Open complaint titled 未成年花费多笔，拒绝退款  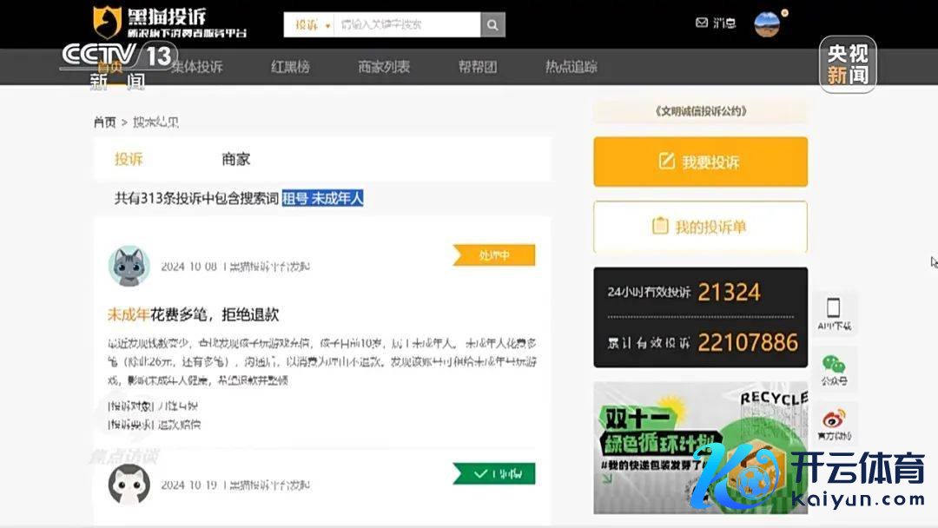click(x=193, y=314)
